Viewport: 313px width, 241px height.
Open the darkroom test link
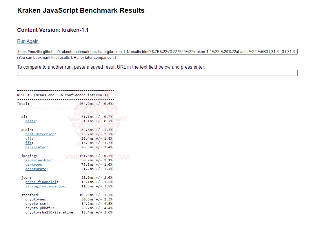(34, 165)
